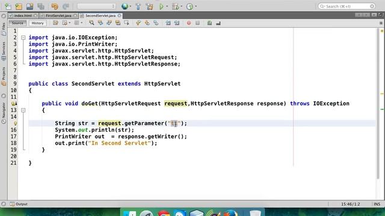Click the Comment editor toolbar icon
The image size is (385, 216).
coord(209,23)
